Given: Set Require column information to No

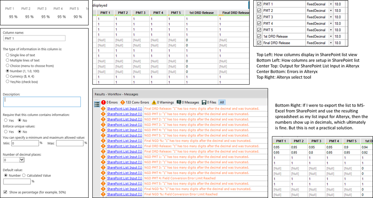Looking at the screenshot, I should click(20, 120).
